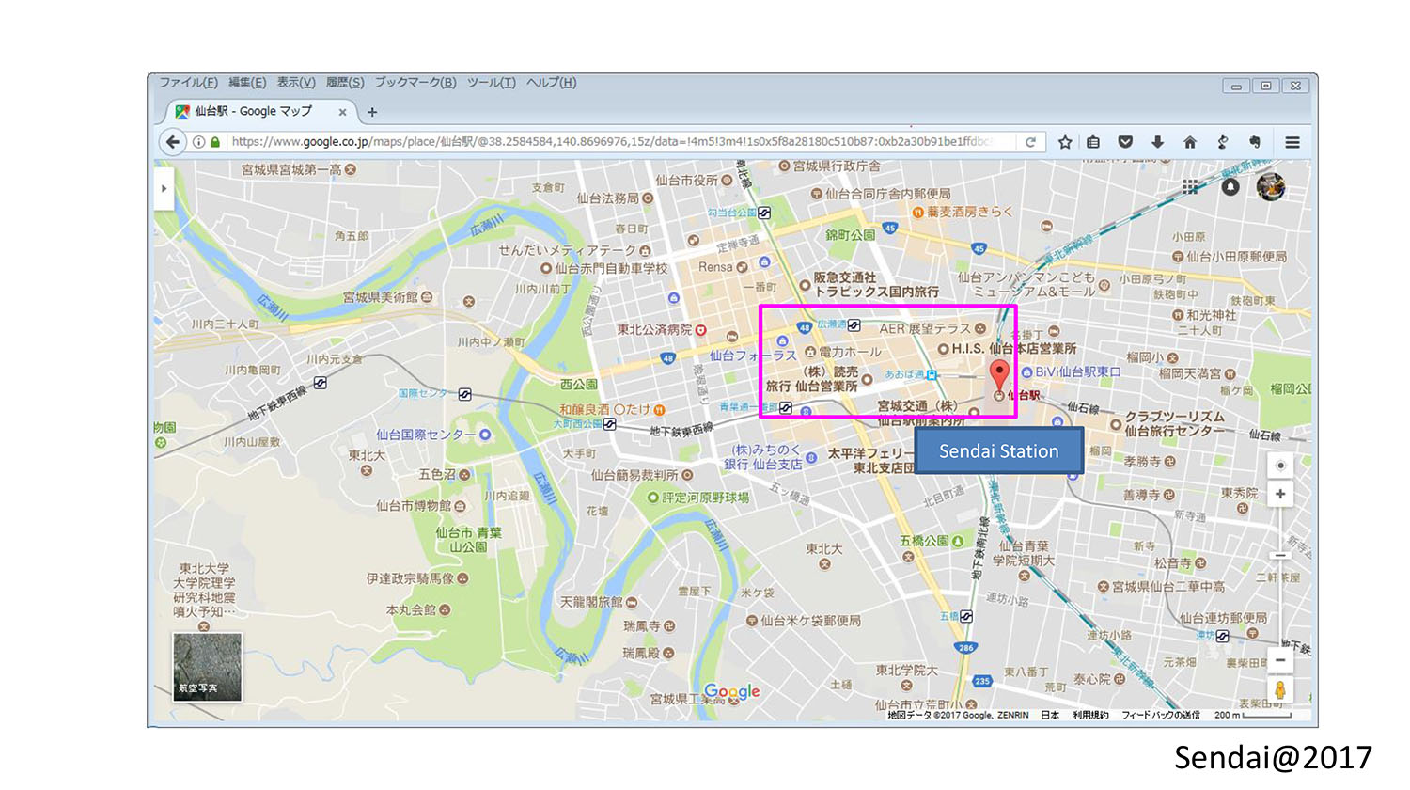Open the 表示(V) menu
This screenshot has height=790, width=1410.
click(296, 83)
